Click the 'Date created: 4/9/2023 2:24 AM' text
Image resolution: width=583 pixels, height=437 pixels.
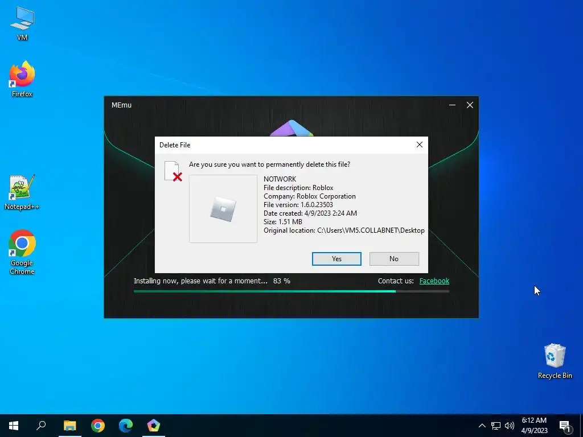coord(310,213)
